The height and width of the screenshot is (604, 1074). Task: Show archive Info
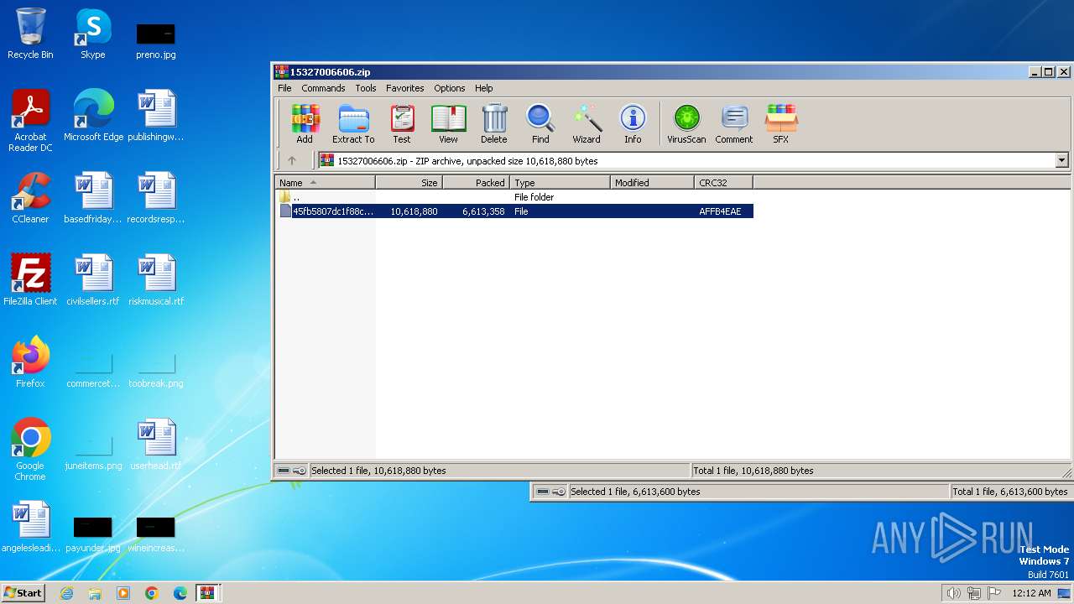coord(633,124)
